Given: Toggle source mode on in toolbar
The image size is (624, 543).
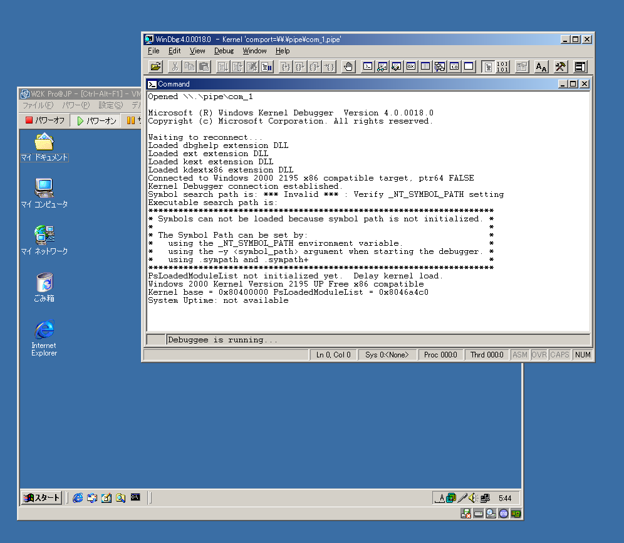Looking at the screenshot, I should click(487, 66).
